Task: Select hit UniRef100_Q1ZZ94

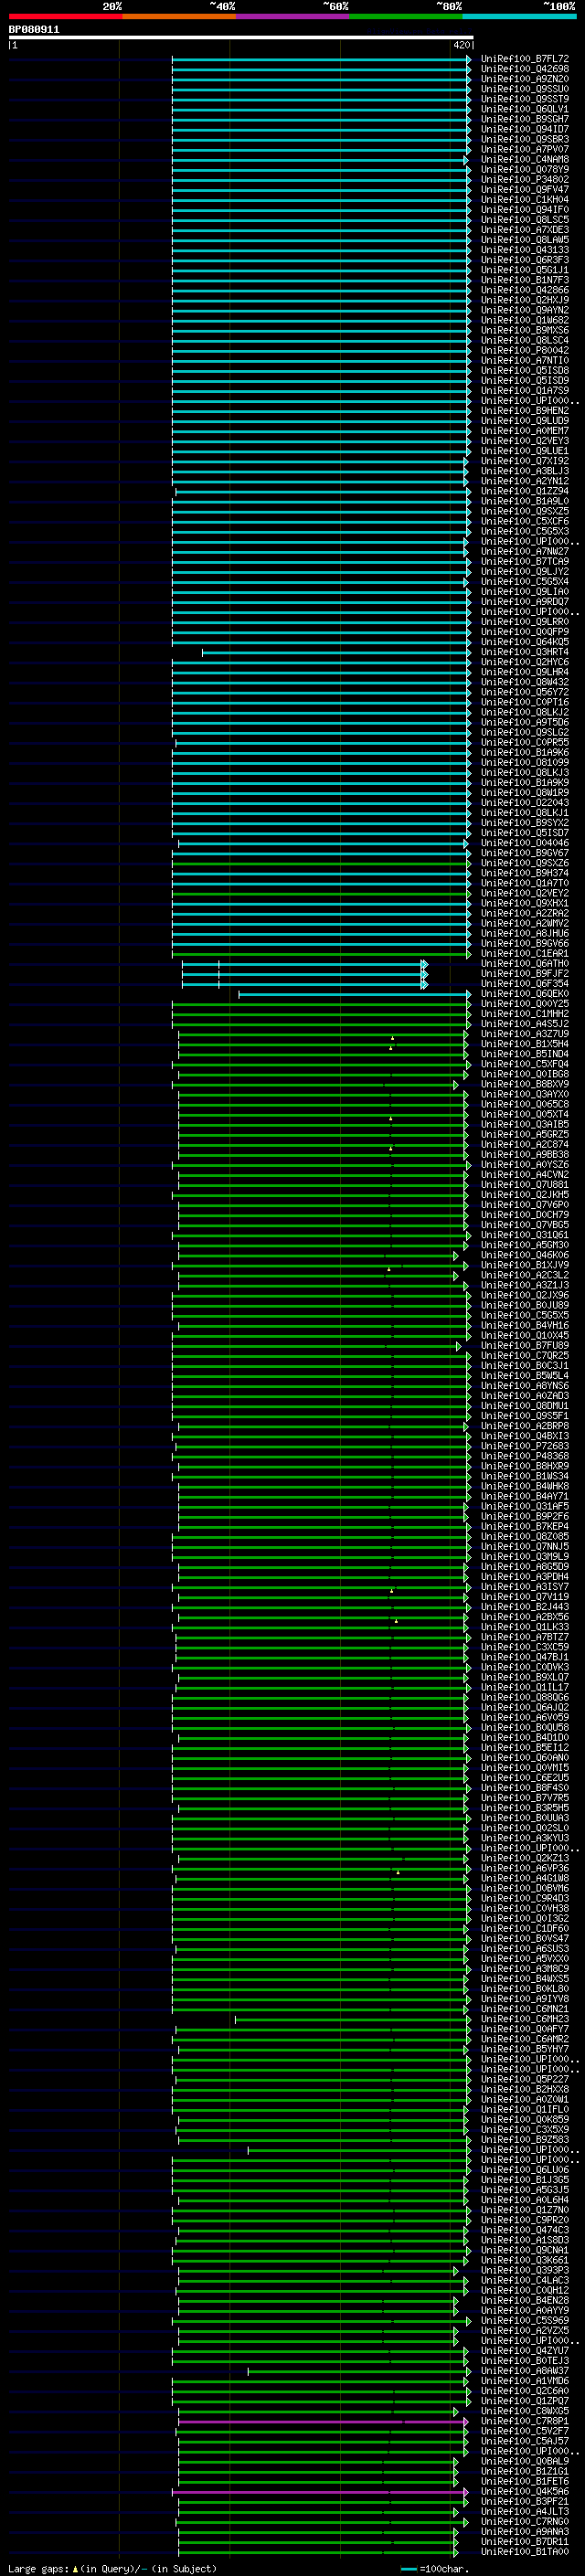Action: click(525, 492)
